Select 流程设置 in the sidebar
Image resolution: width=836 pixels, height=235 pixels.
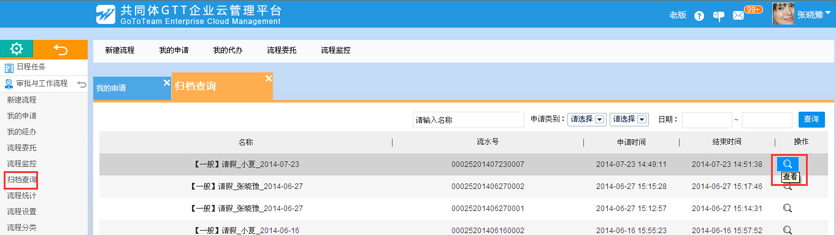coord(21,212)
